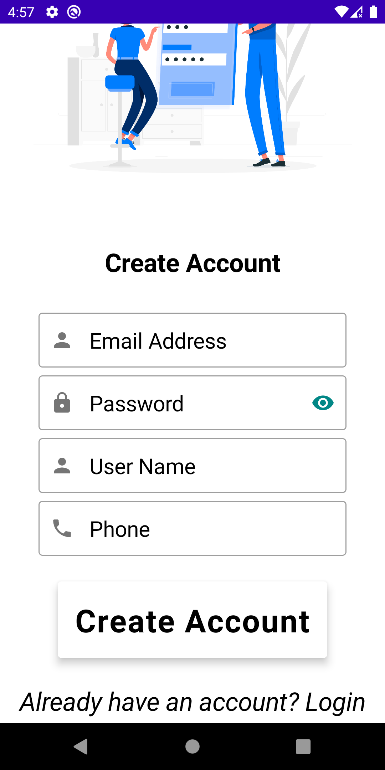Click the screen recording icon in status bar
Viewport: 385px width, 770px height.
click(74, 12)
